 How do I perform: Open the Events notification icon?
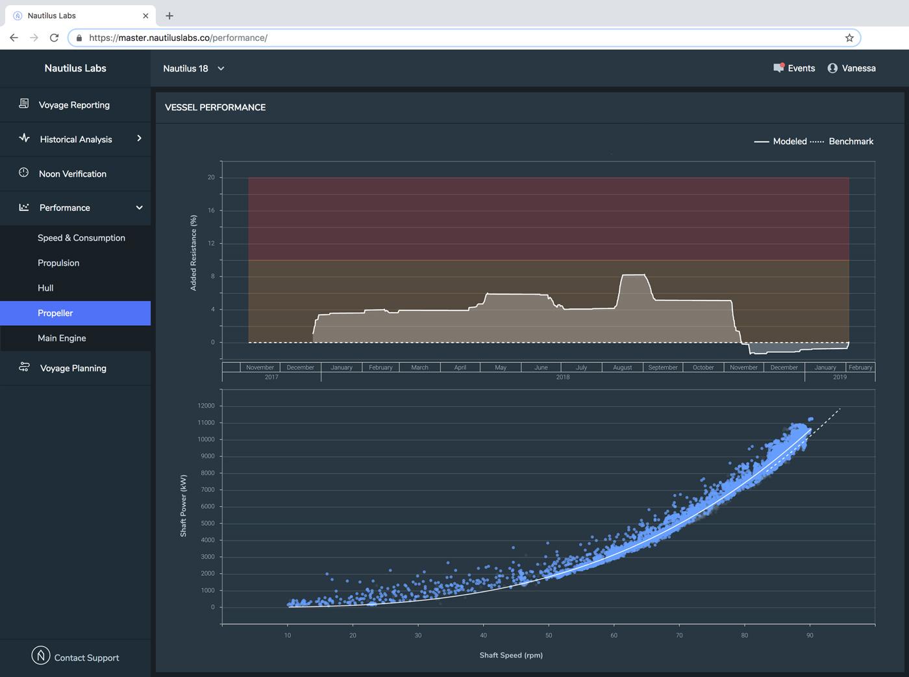point(778,68)
